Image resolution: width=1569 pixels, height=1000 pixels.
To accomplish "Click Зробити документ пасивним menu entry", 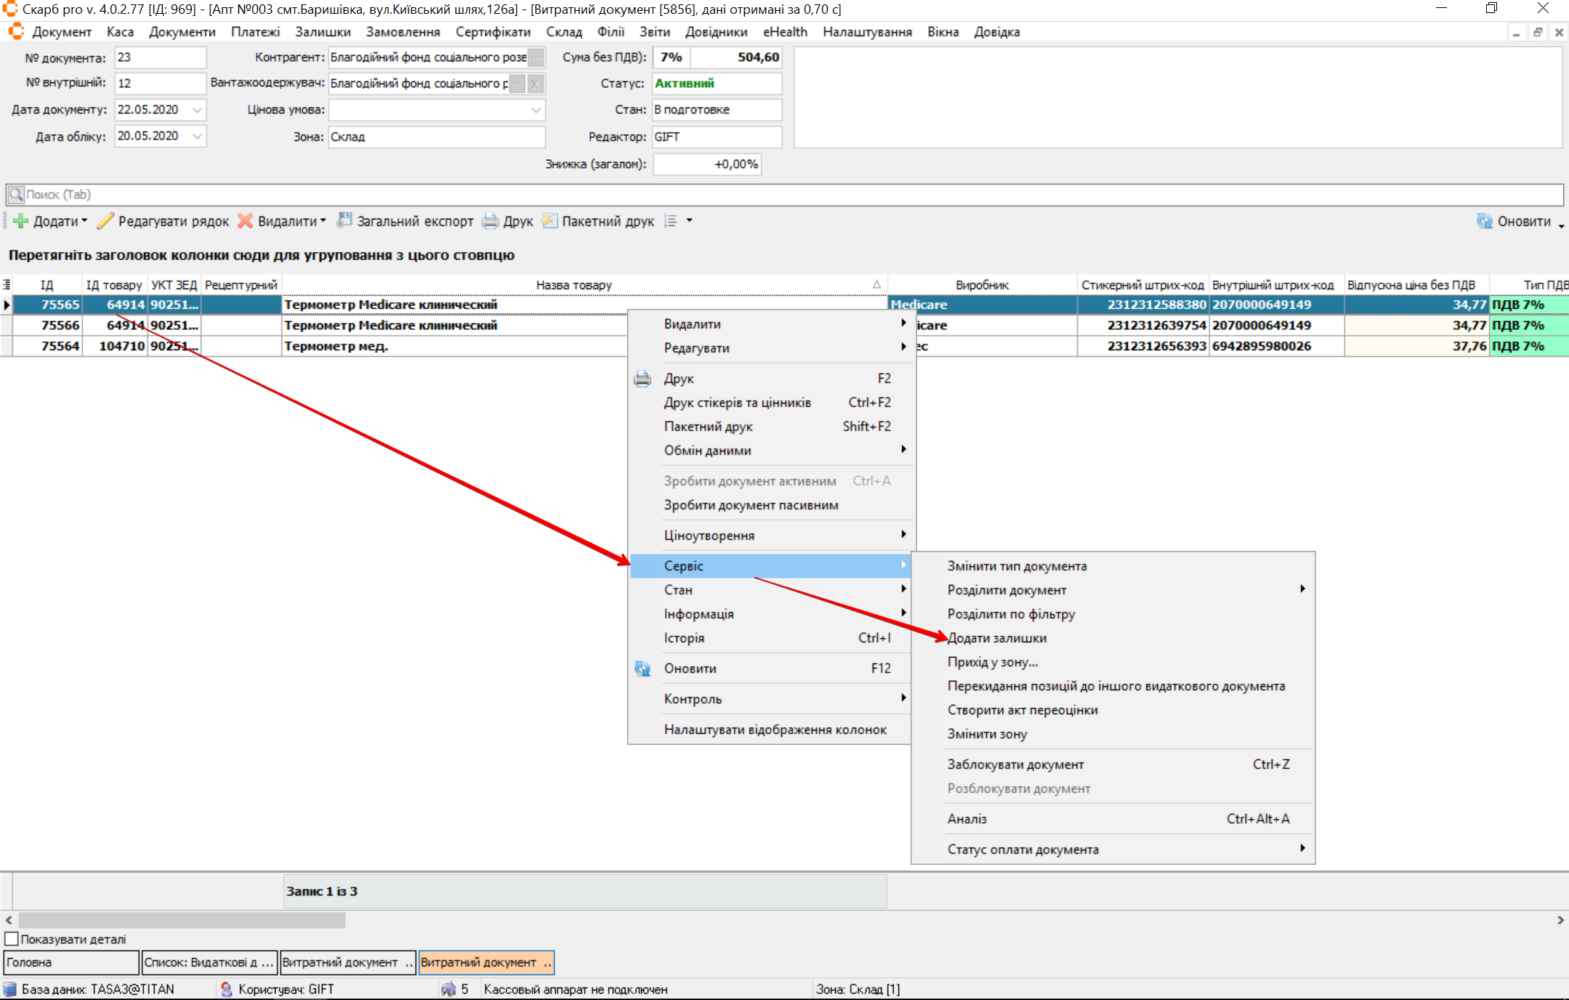I will point(751,505).
